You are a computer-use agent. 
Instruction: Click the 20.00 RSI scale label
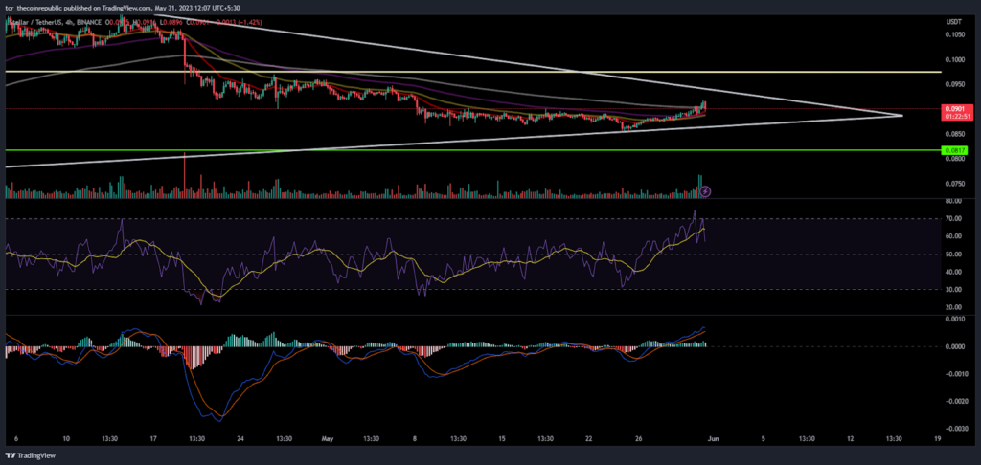tap(953, 307)
